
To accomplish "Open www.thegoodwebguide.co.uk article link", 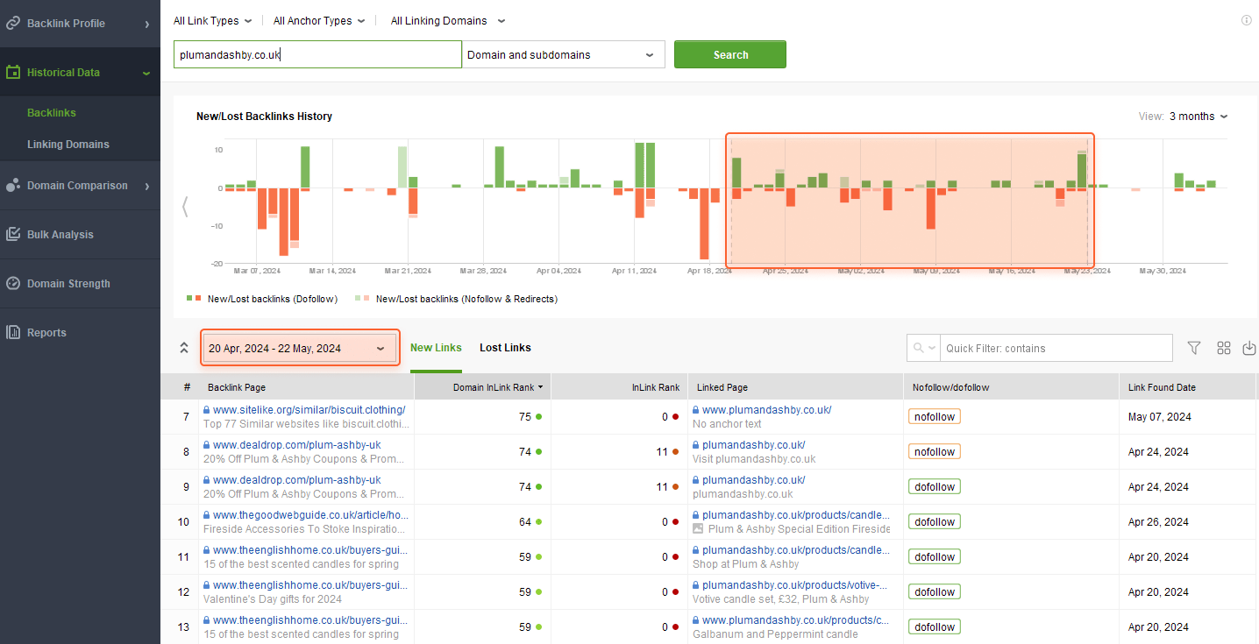I will [x=310, y=515].
